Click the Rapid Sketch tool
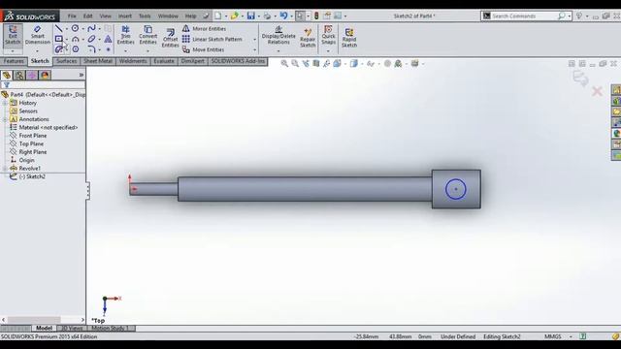This screenshot has width=621, height=349. click(349, 38)
